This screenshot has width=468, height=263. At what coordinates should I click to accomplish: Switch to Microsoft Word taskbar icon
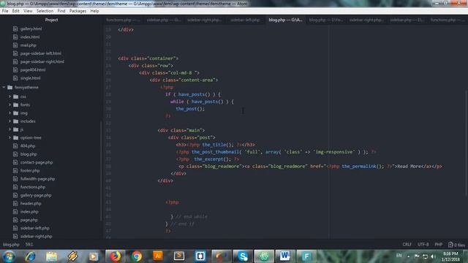click(285, 256)
